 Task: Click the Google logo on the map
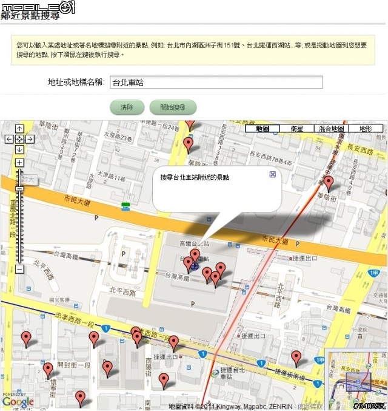18,401
